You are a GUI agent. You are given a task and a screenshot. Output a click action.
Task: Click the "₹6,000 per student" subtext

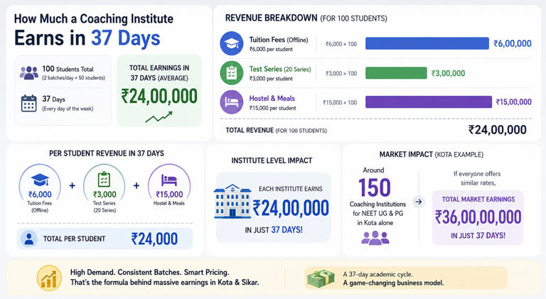pyautogui.click(x=271, y=50)
